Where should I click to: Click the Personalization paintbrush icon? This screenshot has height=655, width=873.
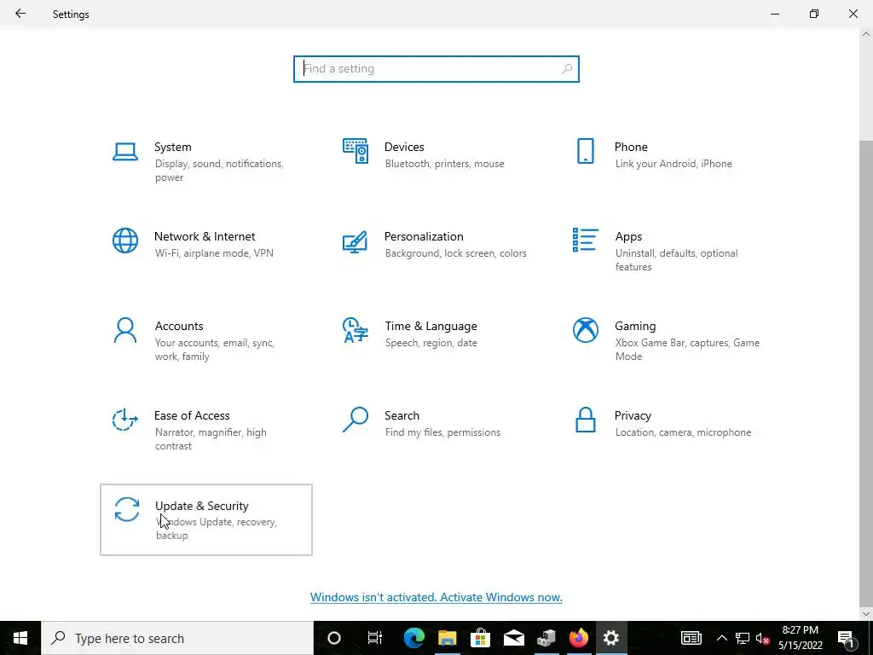(x=356, y=241)
